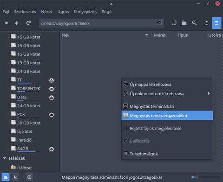
Task: Open the search magnifier tool
Action: tap(194, 23)
